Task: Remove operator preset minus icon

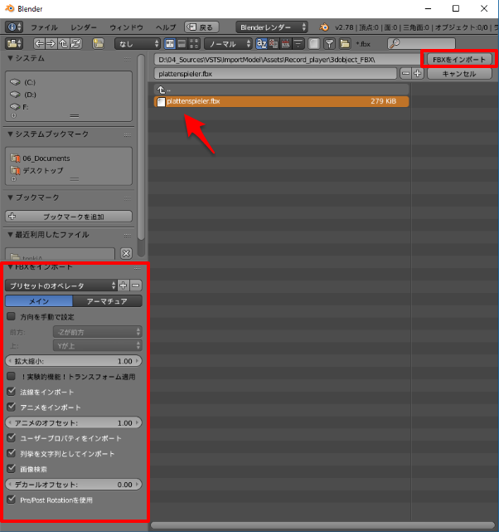Action: pyautogui.click(x=135, y=286)
